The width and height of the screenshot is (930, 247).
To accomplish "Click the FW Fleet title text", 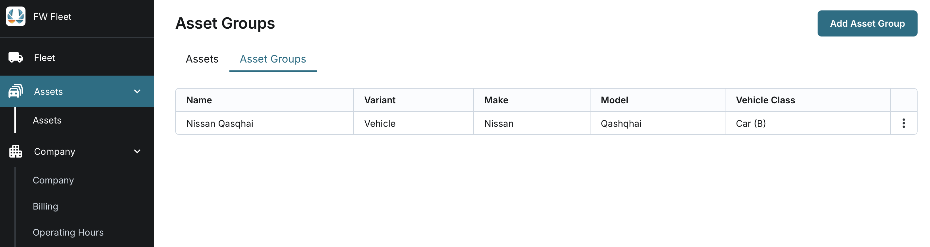I will pos(52,17).
